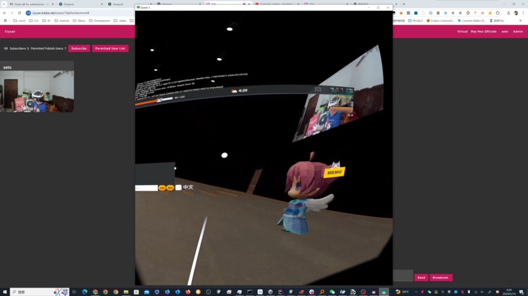Switch to the second Deepool tab
Image resolution: width=528 pixels, height=296 pixels.
pos(130,4)
